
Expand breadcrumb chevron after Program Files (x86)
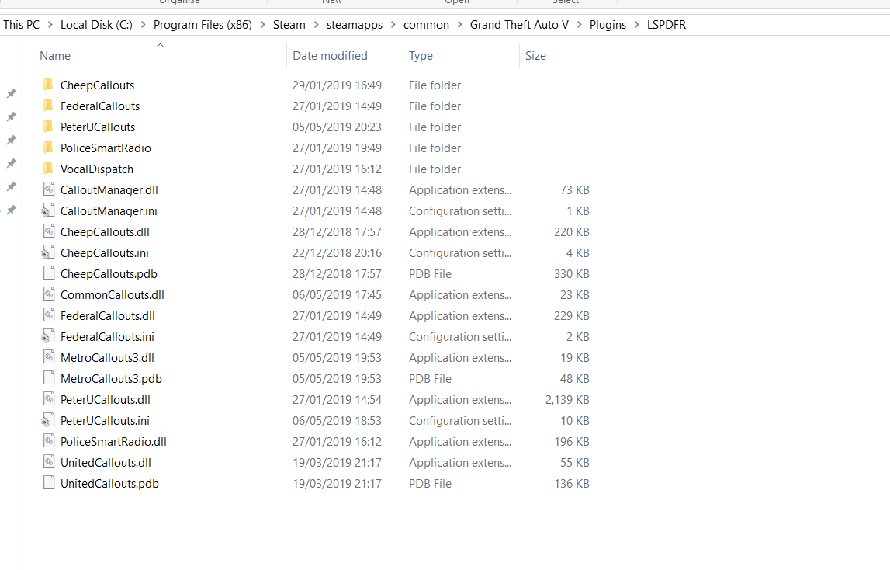coord(262,24)
